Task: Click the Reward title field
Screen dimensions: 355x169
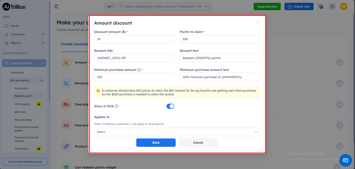Action: click(134, 58)
